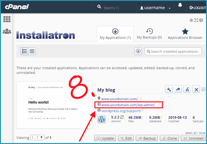Viewport: 207px width, 144px height.
Task: Click note icon beside www.yourdomain.com/
Action: click(x=141, y=99)
